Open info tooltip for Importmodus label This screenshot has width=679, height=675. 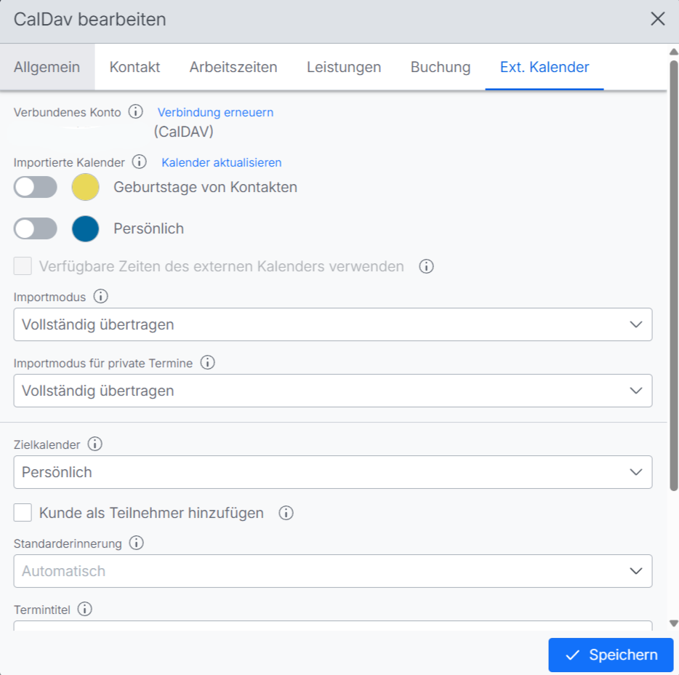(100, 297)
